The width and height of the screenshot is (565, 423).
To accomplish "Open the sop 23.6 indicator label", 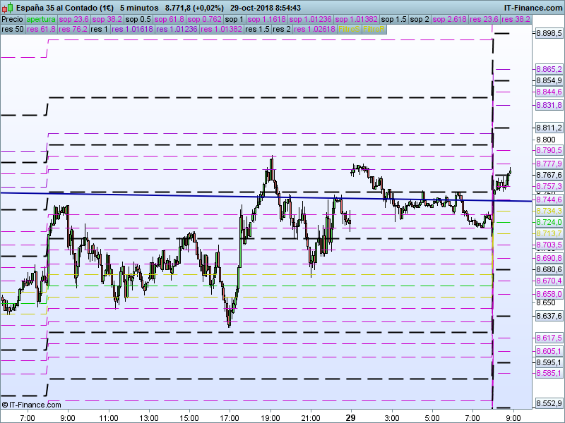I will [x=74, y=20].
